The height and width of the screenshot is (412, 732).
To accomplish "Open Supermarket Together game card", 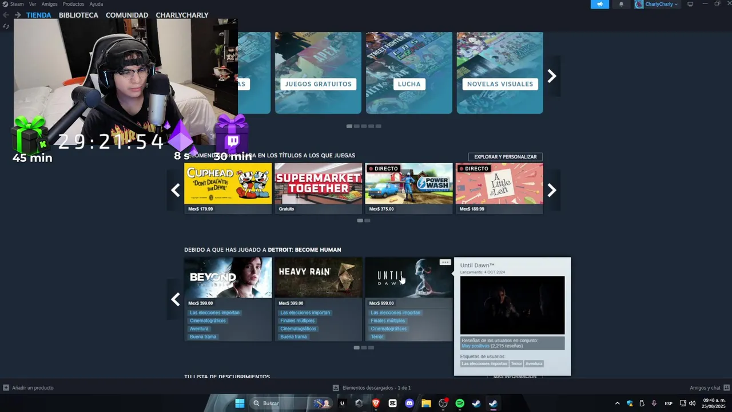I will click(x=318, y=188).
